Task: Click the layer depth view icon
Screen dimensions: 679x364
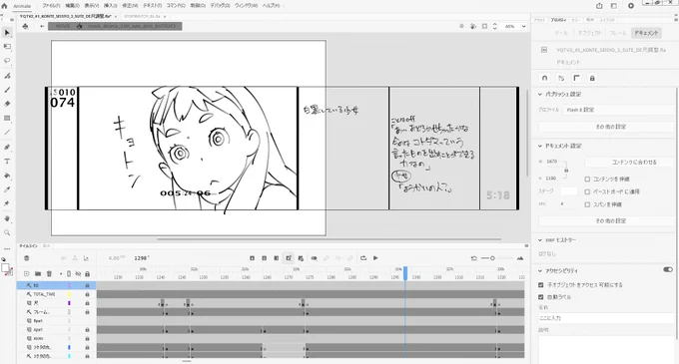Action: [86, 258]
